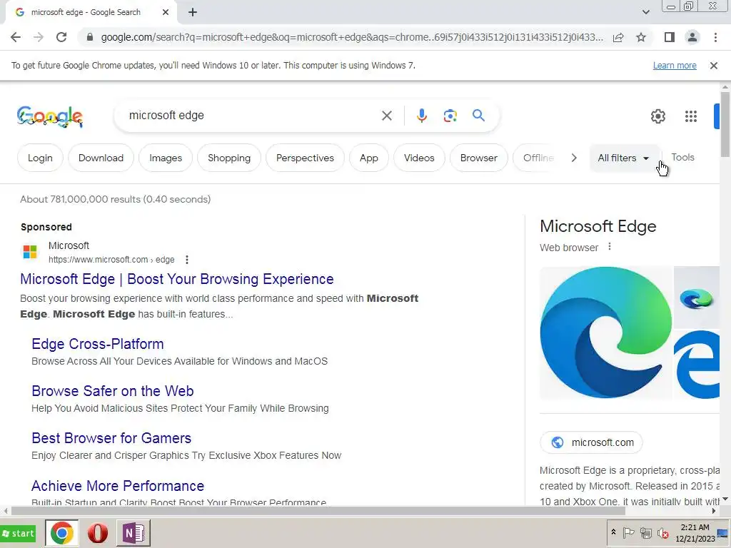Open the tab search dropdown arrow
This screenshot has width=731, height=548.
click(645, 12)
